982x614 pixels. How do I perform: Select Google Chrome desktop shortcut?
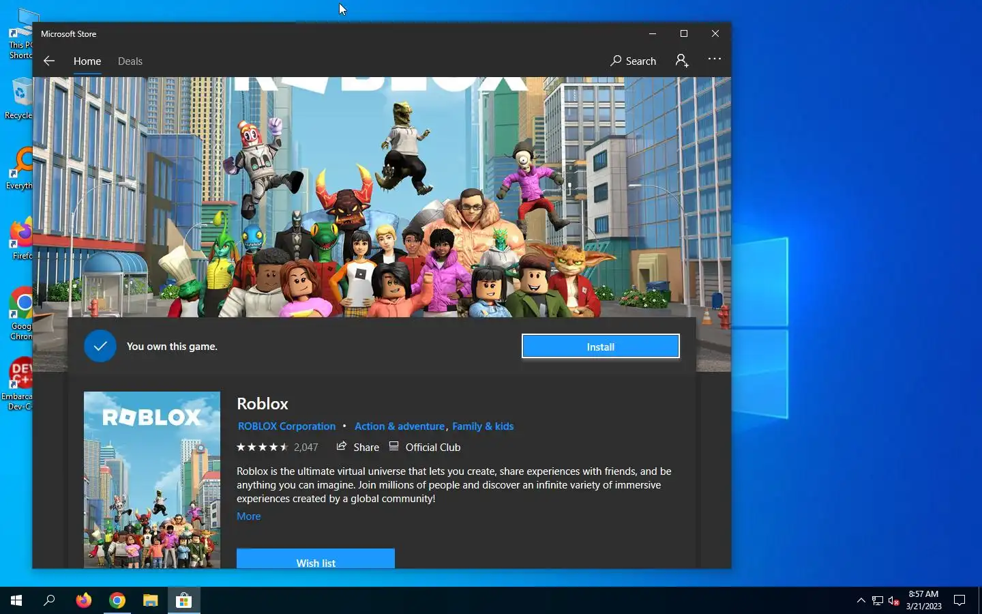click(x=20, y=314)
